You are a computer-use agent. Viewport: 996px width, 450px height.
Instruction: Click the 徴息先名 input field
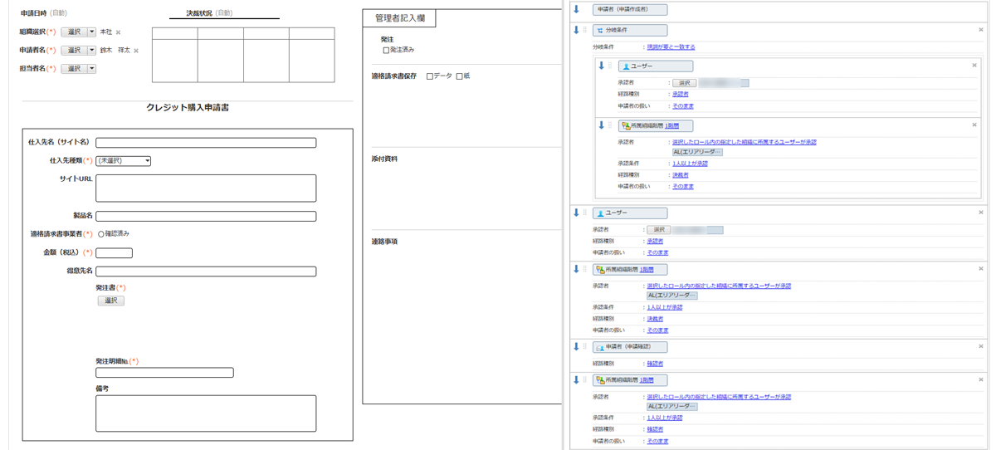click(x=206, y=271)
